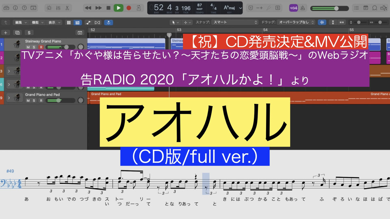Open the ドラッグ overlap popup
390x219 pixels.
tap(296, 22)
